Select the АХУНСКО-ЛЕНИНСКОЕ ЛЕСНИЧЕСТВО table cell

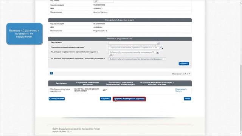pos(87,90)
